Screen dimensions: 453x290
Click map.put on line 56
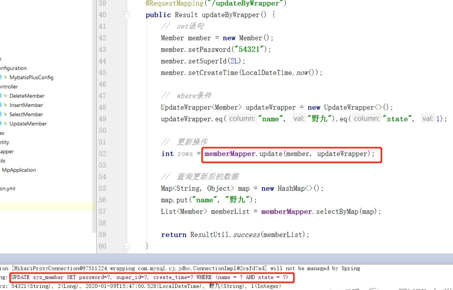tap(174, 200)
